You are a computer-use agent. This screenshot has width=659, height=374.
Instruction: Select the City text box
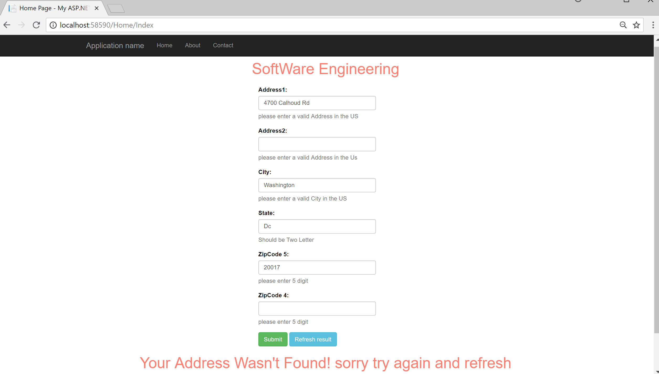point(317,185)
